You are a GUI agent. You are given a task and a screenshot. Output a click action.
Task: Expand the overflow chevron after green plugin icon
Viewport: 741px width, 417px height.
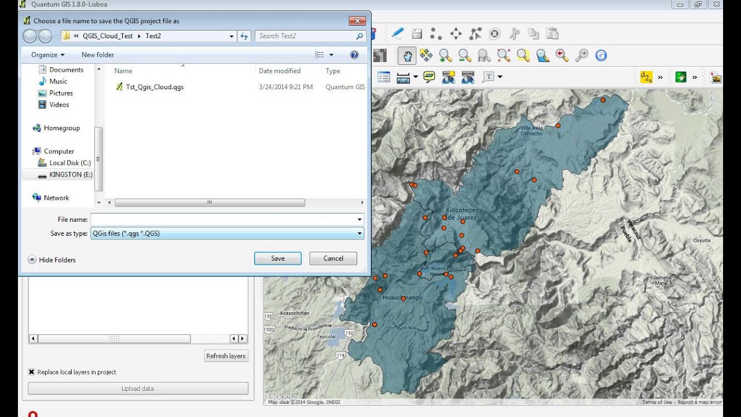[x=695, y=77]
